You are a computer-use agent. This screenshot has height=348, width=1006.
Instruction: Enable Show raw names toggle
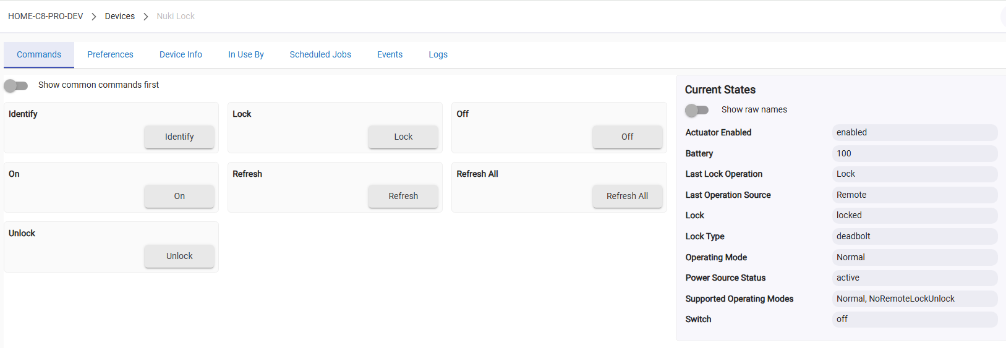(x=697, y=110)
